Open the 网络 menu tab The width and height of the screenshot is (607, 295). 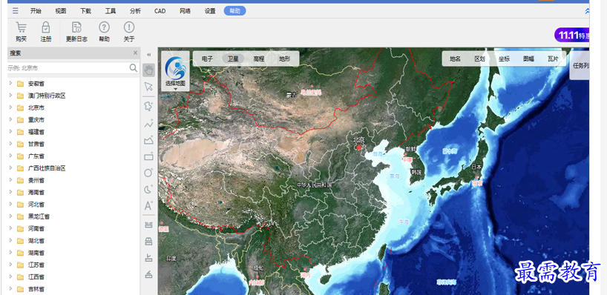185,11
